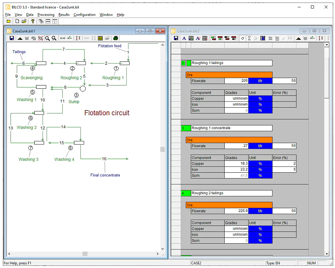The image size is (335, 268).
Task: Click the blue letter A icon in data toolbar
Action: [x=184, y=38]
